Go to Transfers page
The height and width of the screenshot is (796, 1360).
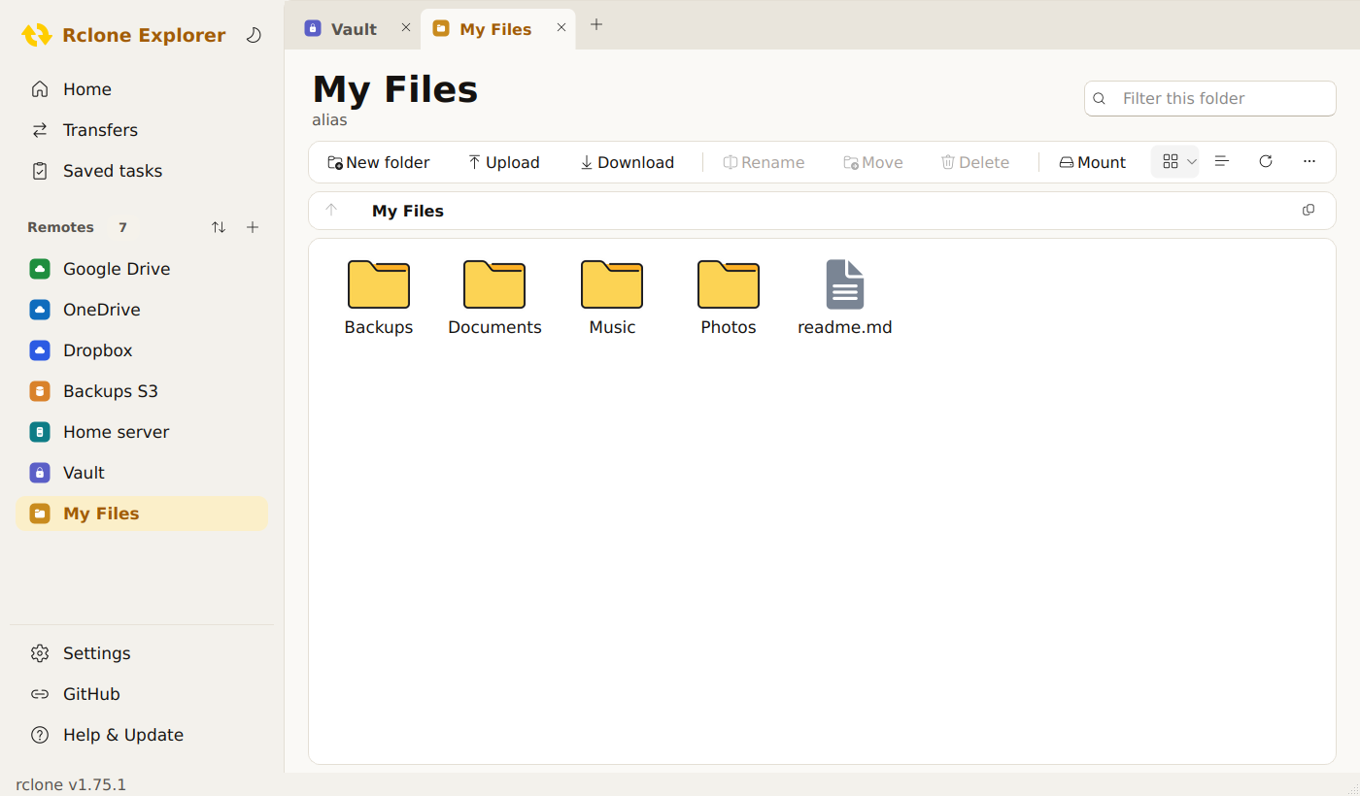pos(142,130)
